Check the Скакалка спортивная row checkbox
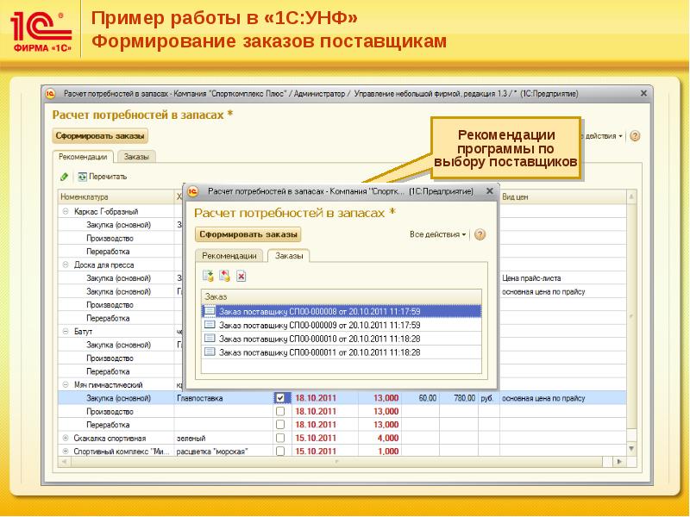Image resolution: width=690 pixels, height=517 pixels. coord(280,439)
